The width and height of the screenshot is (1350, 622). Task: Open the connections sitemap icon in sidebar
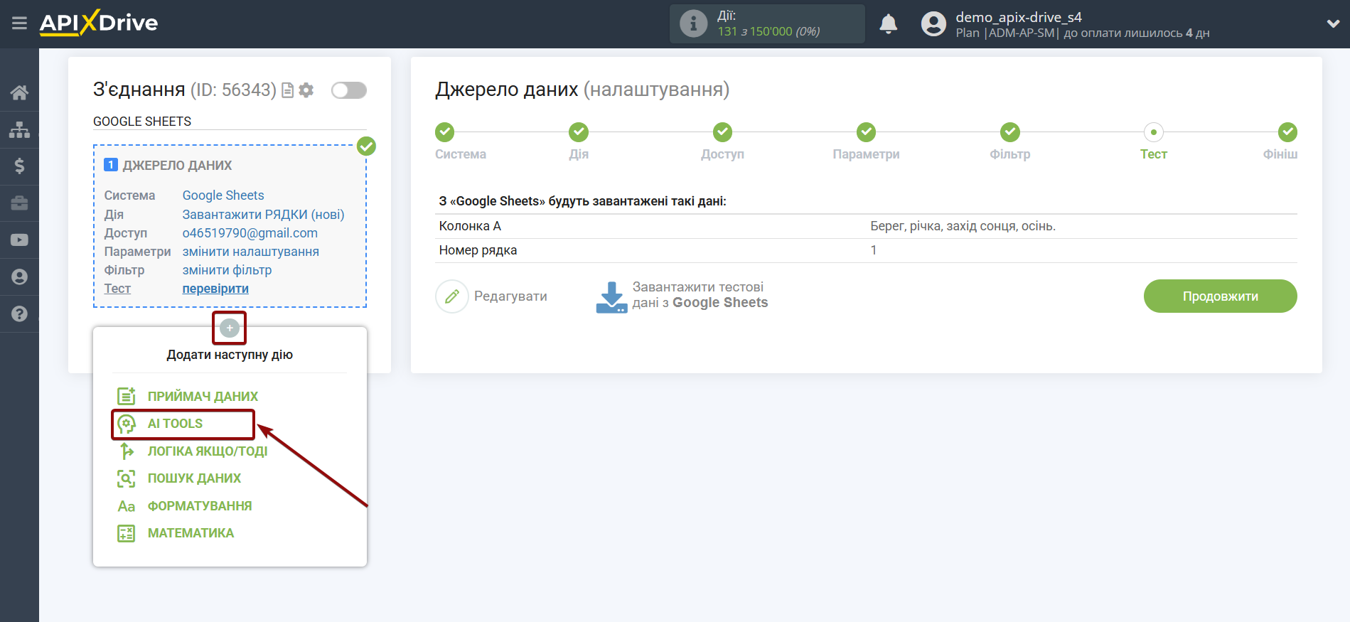click(x=19, y=129)
